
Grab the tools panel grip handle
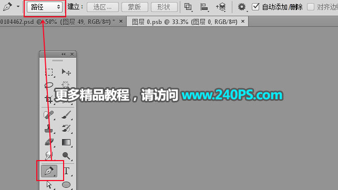point(58,61)
